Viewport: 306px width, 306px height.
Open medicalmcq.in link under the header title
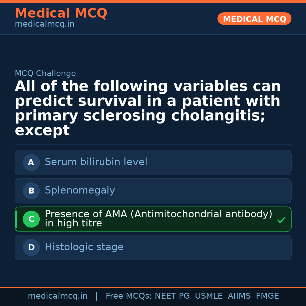tap(44, 24)
